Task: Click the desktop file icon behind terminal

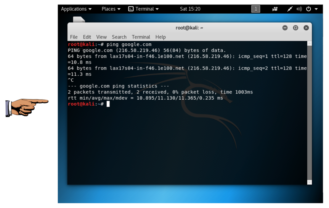Action: [79, 19]
